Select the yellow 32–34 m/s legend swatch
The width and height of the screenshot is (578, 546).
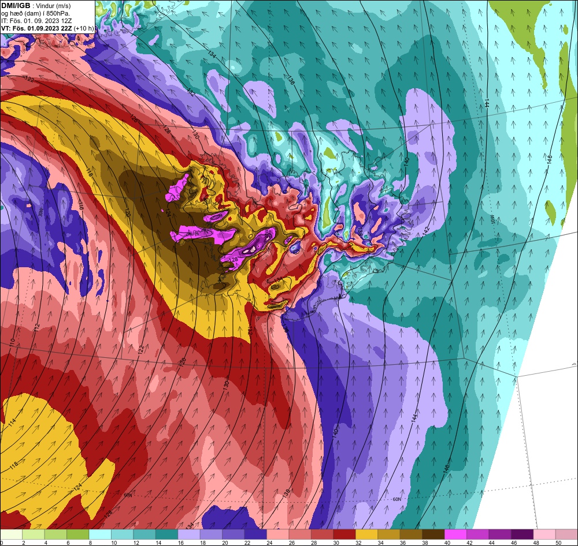pos(367,534)
